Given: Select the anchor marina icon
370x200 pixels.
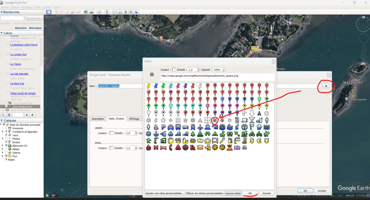Looking at the screenshot, I should coord(156,134).
